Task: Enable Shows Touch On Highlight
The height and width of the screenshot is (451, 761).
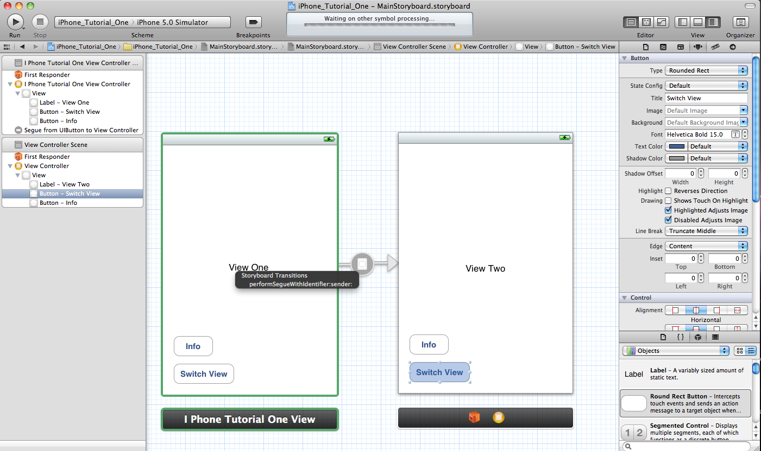Action: 668,201
